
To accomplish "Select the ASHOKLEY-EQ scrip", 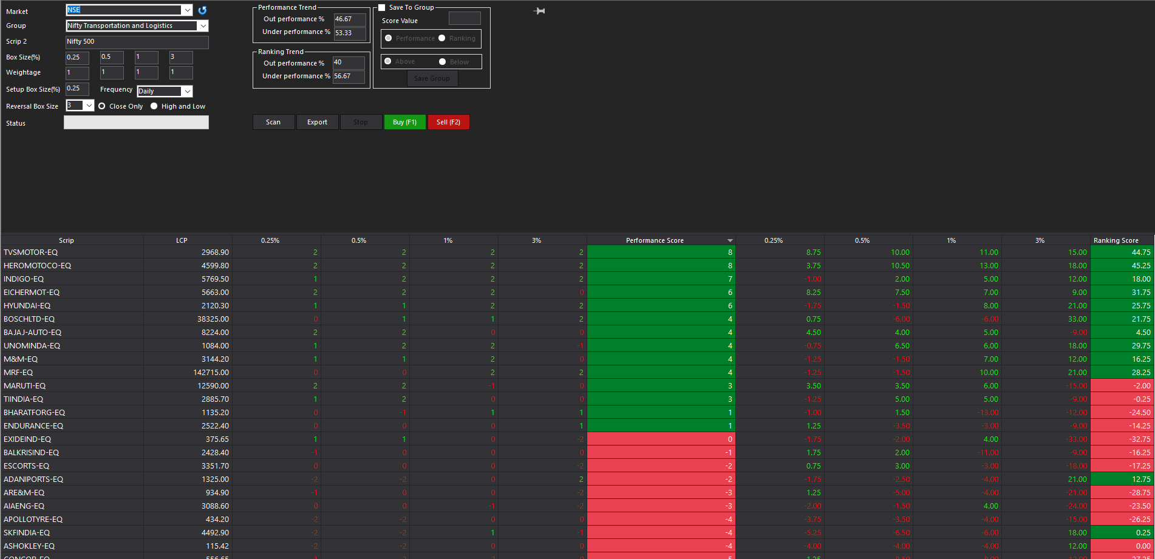I will [x=29, y=546].
